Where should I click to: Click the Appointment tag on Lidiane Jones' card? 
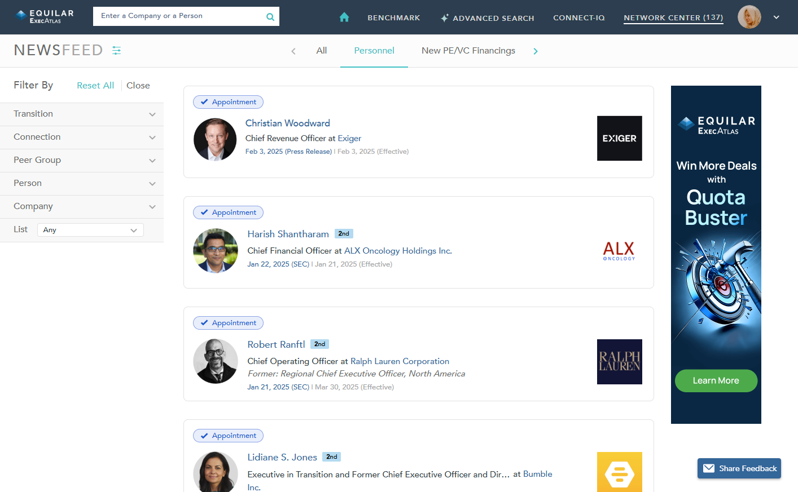(228, 436)
